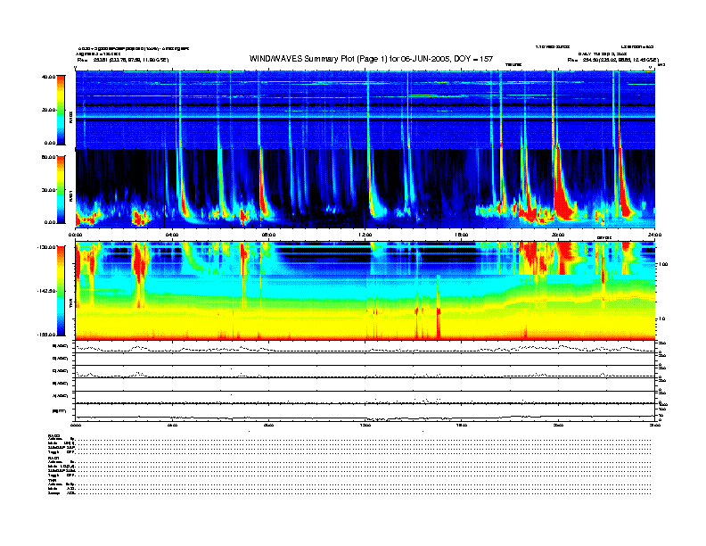Viewport: 706px width, 546px height.
Task: Click 24:00 tick label below RAD1 spectrogram
Action: [654, 235]
